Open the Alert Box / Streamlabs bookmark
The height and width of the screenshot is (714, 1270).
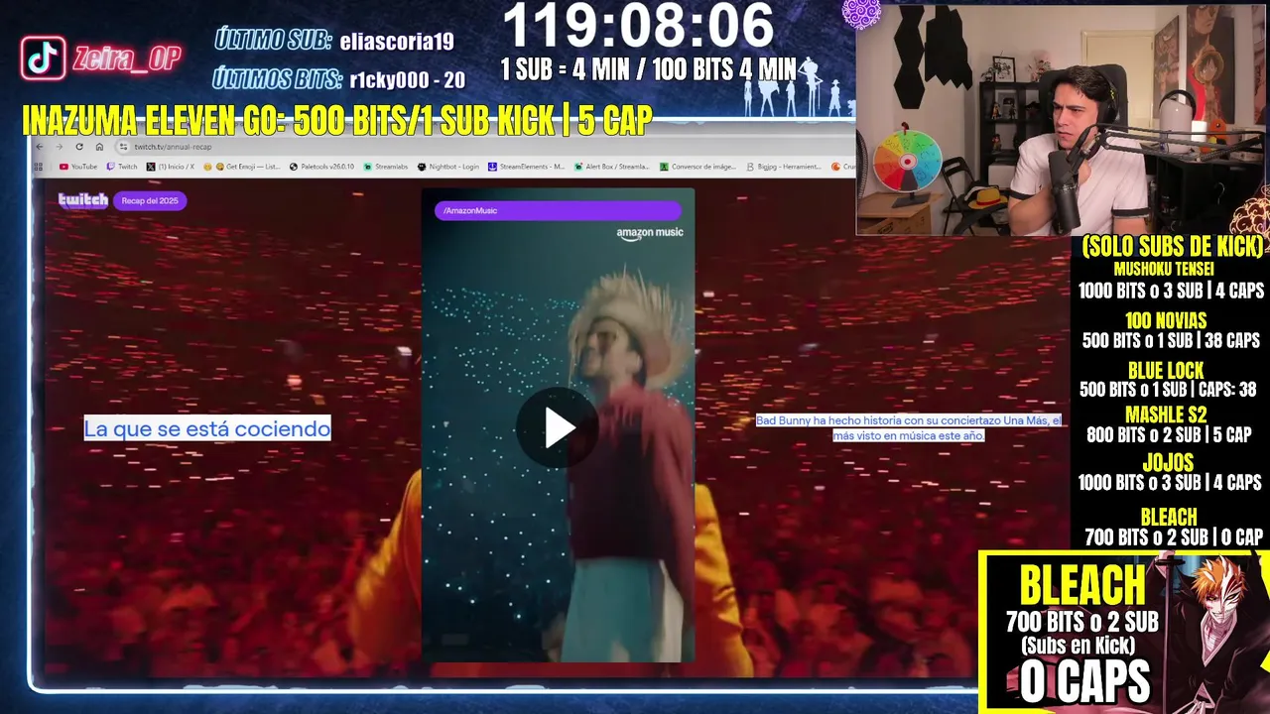611,167
